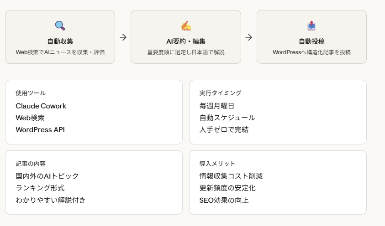The image size is (385, 226).
Task: Click the SEO効果の向上 benefit
Action: (x=224, y=200)
